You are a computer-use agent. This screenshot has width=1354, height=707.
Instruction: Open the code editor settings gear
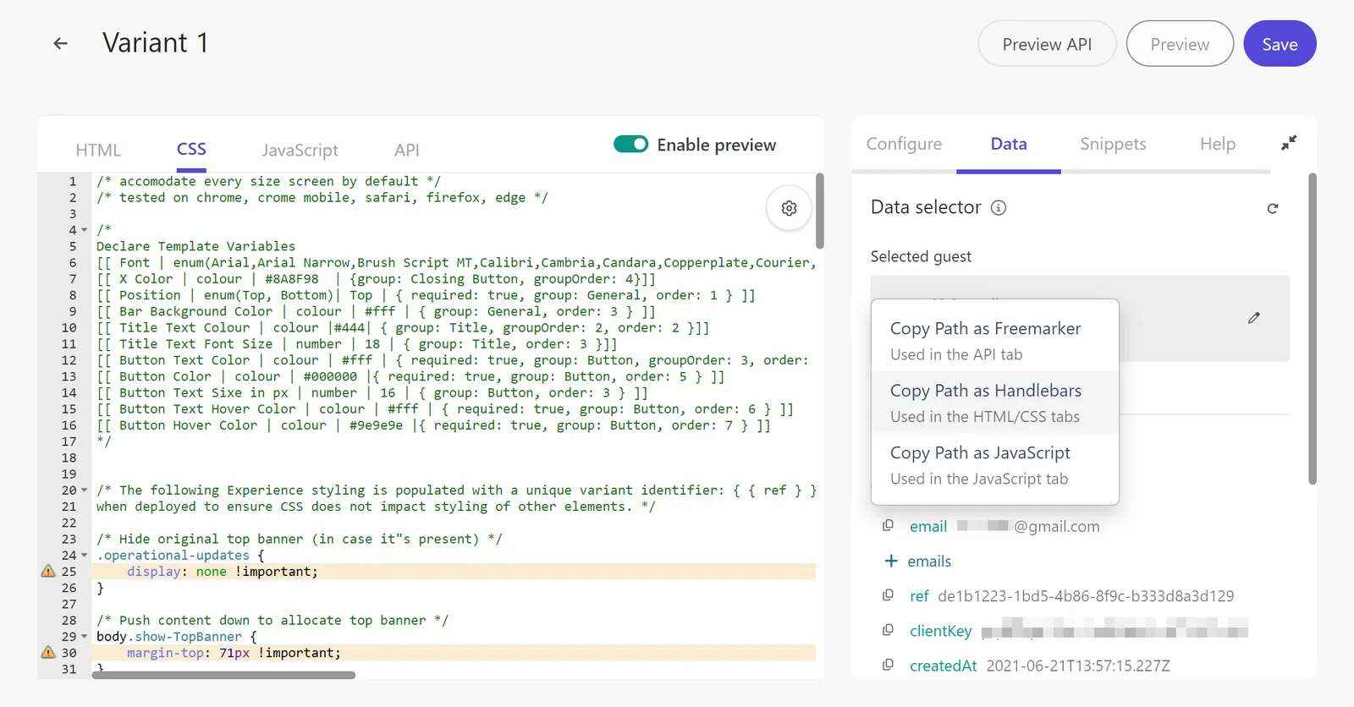click(789, 208)
